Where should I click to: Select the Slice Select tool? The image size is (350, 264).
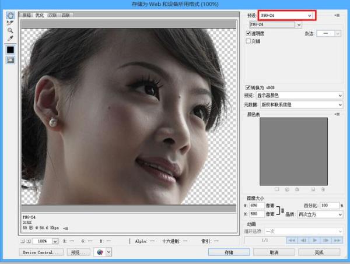(x=10, y=23)
